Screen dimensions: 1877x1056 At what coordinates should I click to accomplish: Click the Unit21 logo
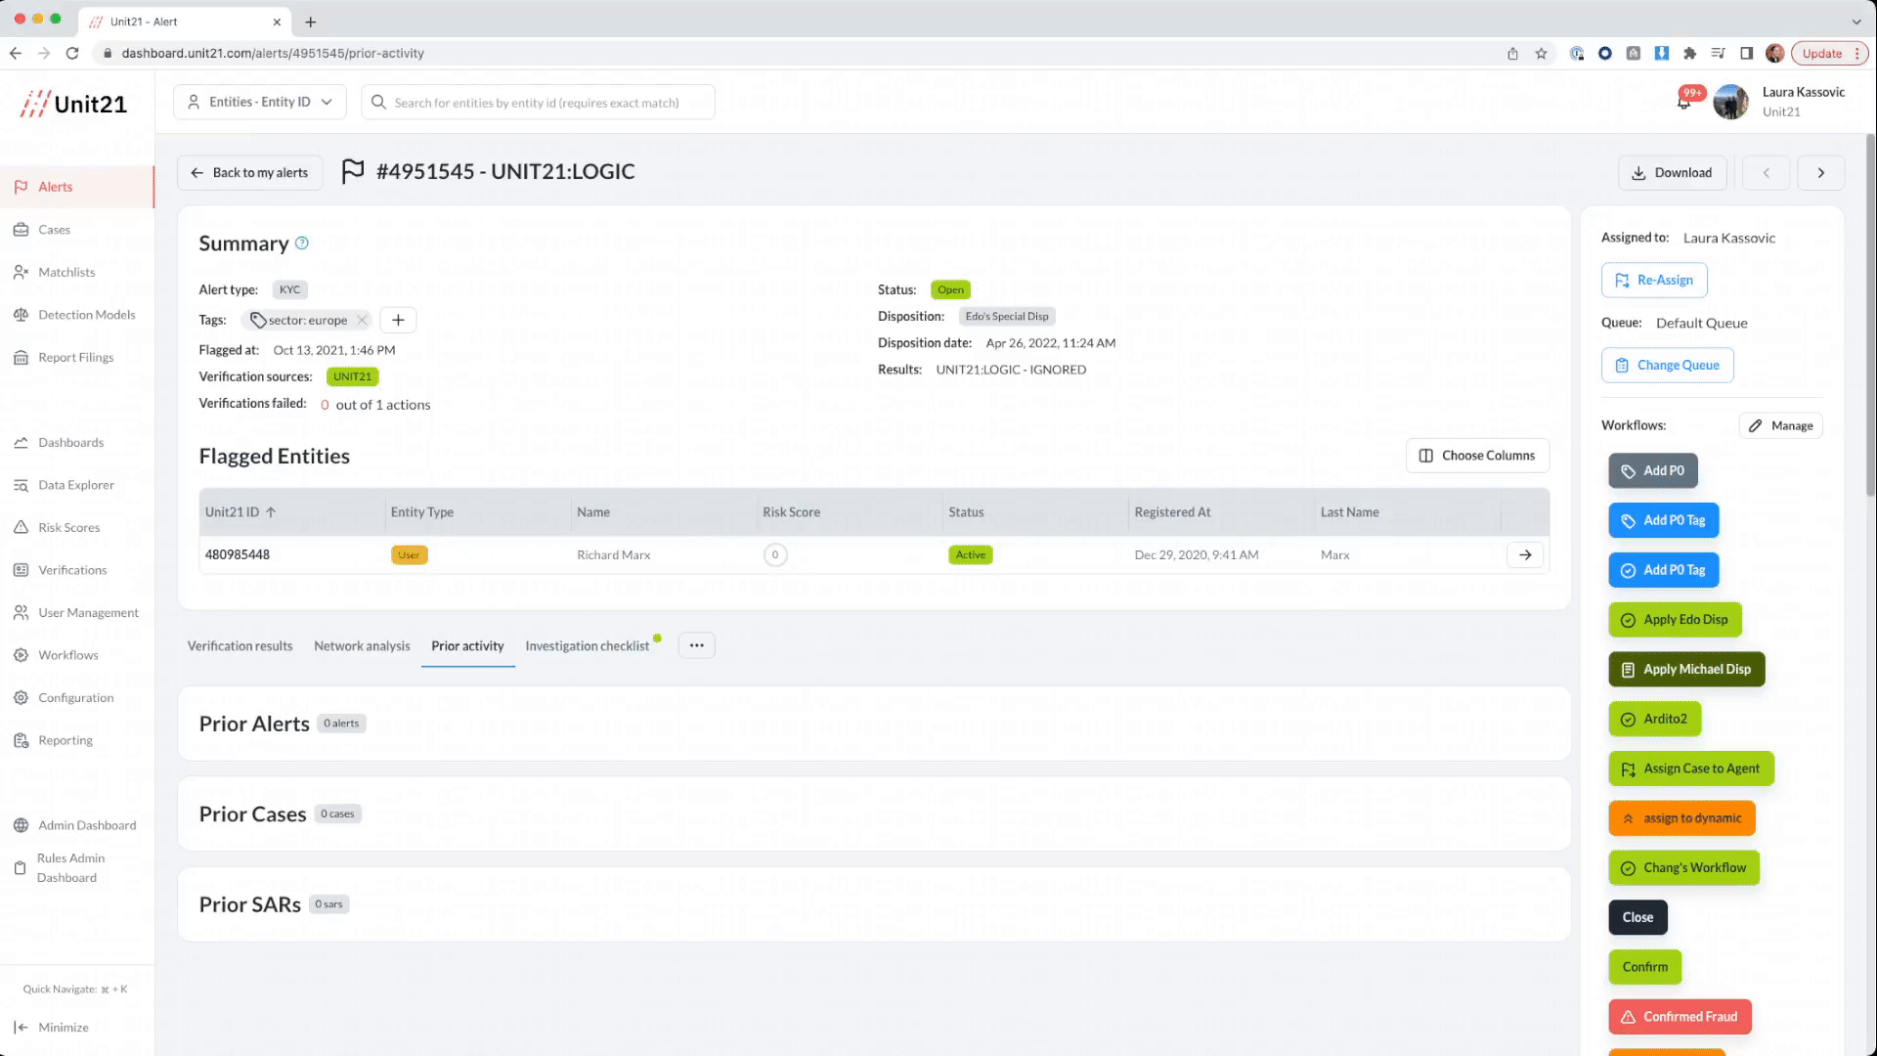click(74, 104)
